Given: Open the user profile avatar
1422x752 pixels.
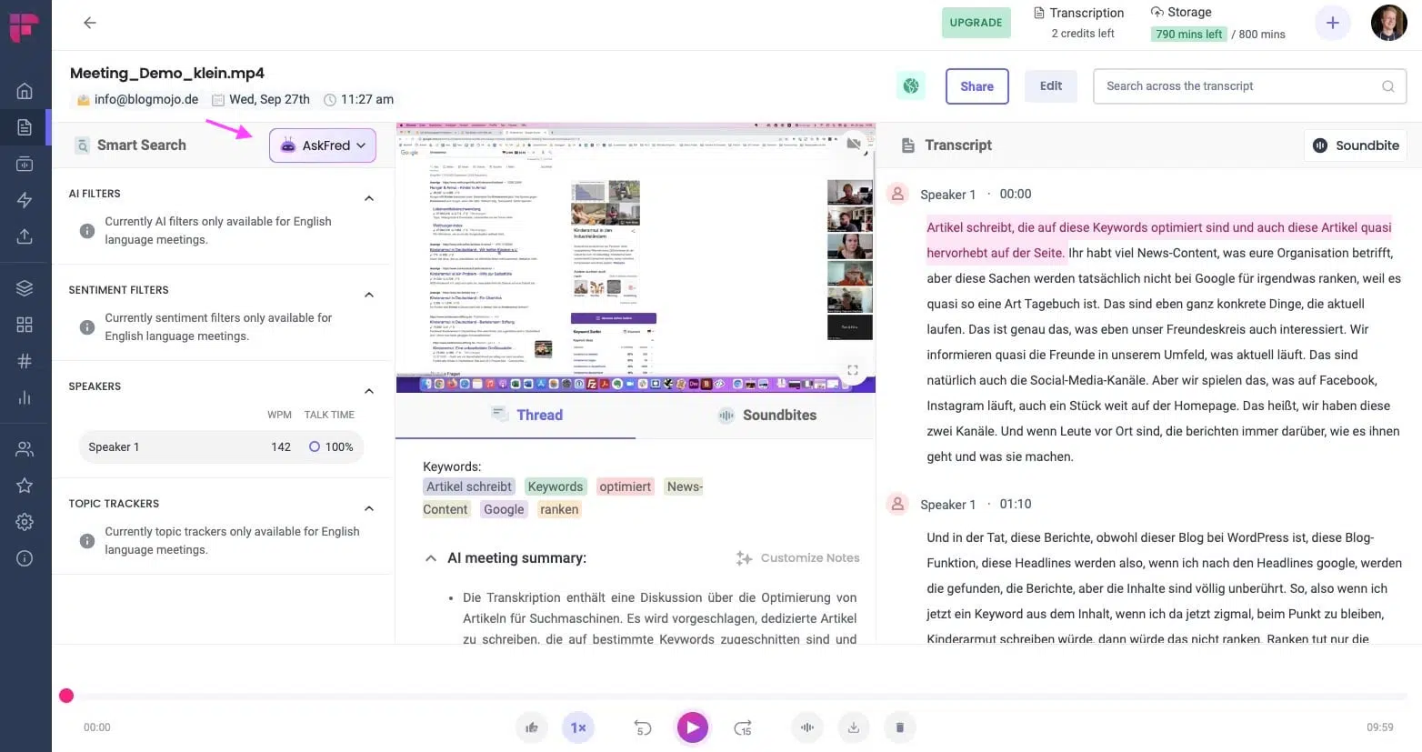Looking at the screenshot, I should click(x=1388, y=23).
